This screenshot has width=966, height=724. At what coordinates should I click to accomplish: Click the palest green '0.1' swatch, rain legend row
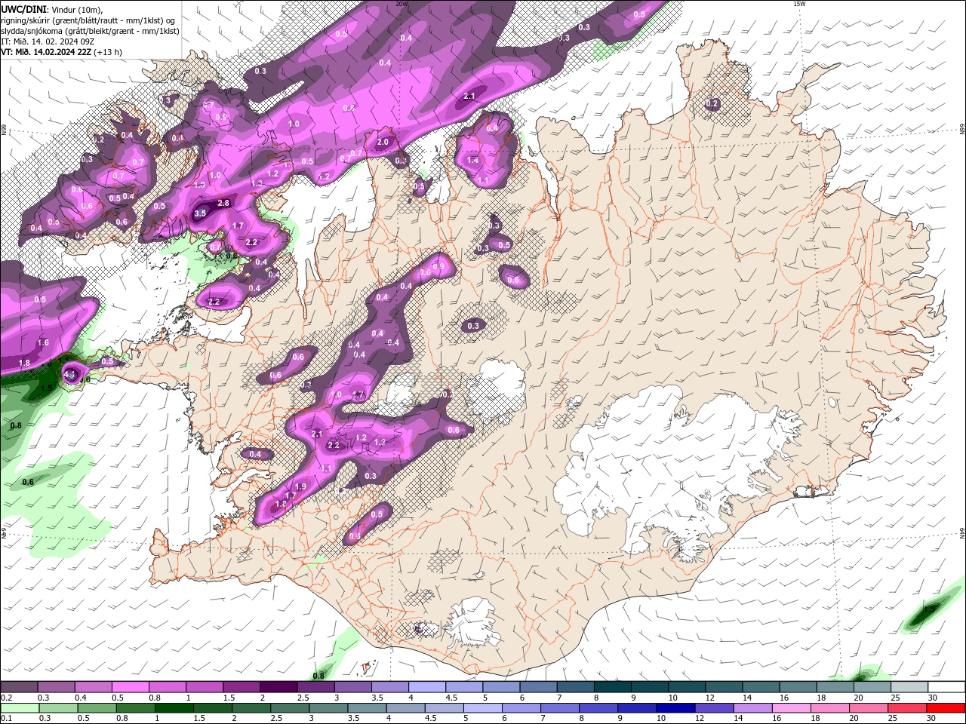[x=19, y=708]
